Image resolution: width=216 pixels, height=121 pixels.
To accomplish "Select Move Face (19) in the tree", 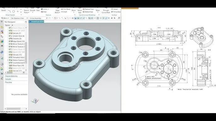I will [x=18, y=66].
